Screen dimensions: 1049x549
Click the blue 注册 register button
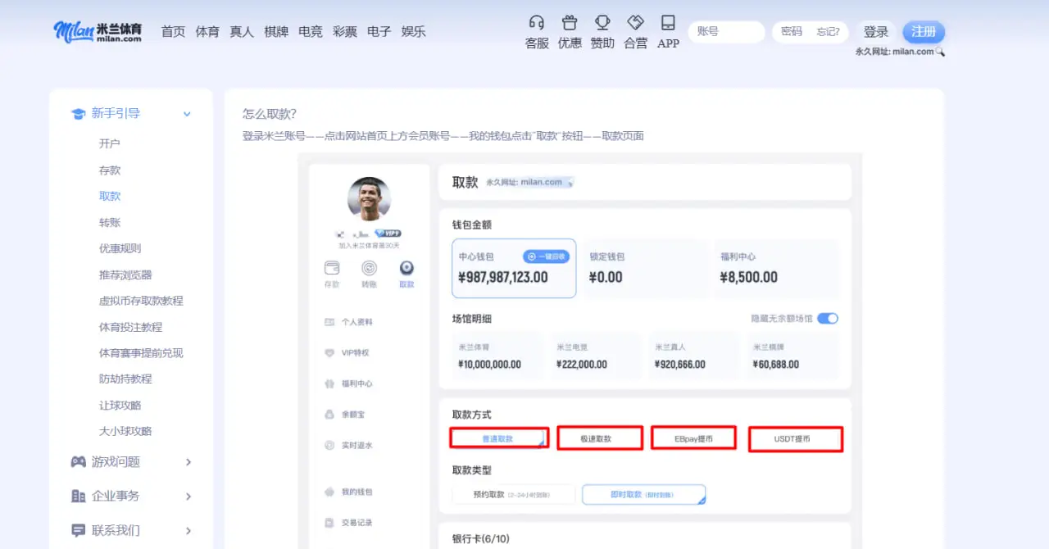924,31
